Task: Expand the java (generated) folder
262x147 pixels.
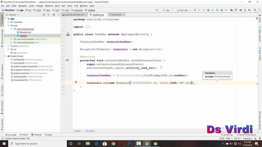Action: (9, 46)
